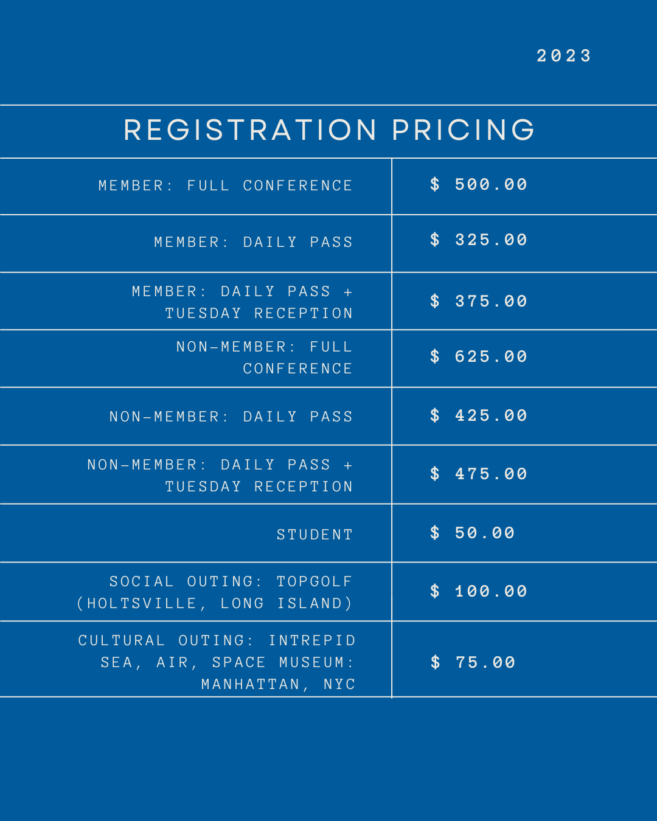Select the Registration Pricing heading
The height and width of the screenshot is (821, 657).
[329, 130]
